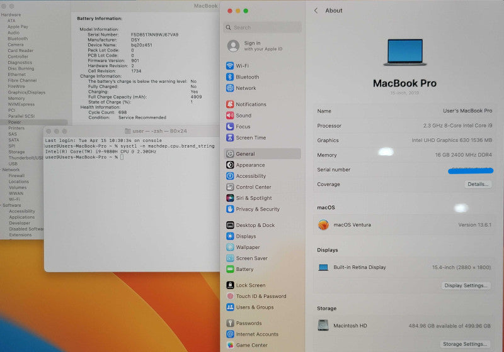Image resolution: width=504 pixels, height=352 pixels.
Task: Click Coverage Details button
Action: [x=478, y=184]
